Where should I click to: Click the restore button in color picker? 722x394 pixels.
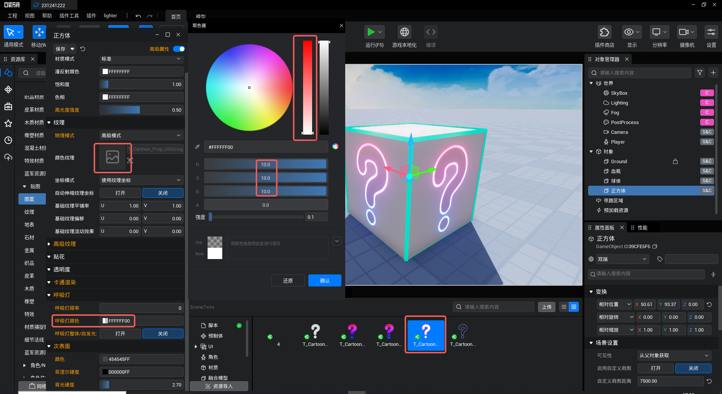288,280
